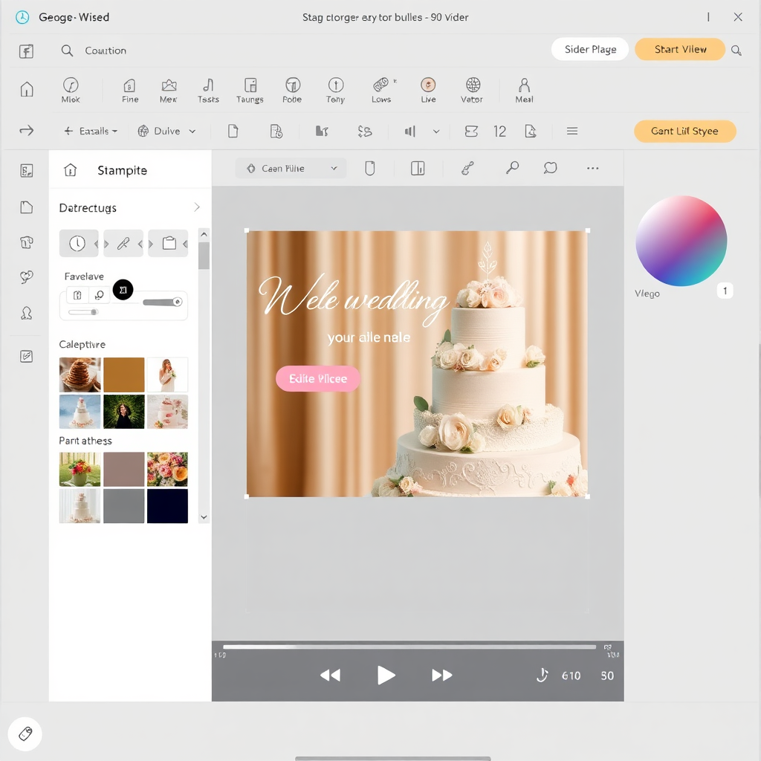
Task: Open the Fine ribbon tool
Action: coord(129,90)
